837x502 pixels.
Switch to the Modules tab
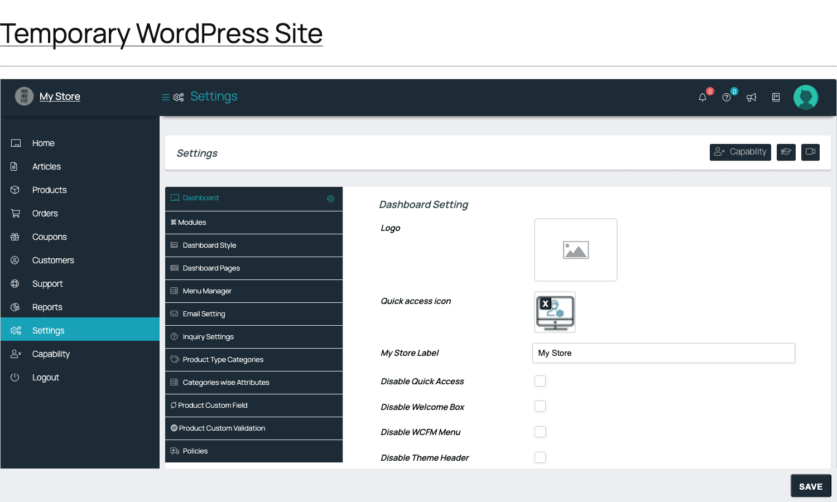click(x=254, y=223)
